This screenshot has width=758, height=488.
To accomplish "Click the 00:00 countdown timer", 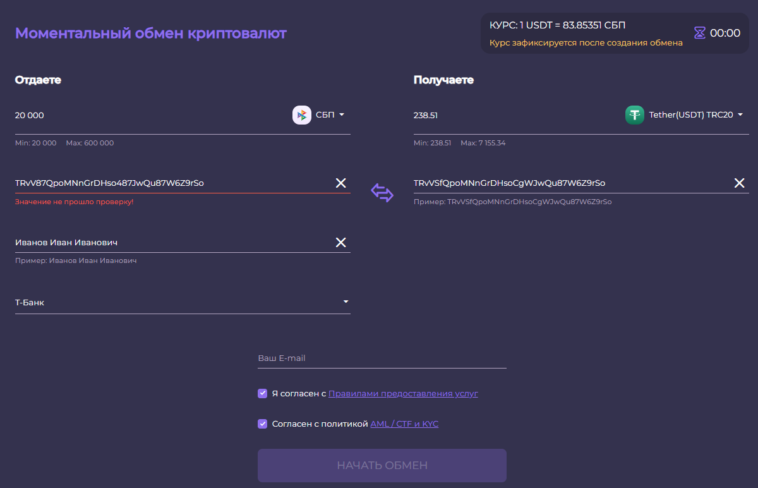I will pyautogui.click(x=725, y=33).
